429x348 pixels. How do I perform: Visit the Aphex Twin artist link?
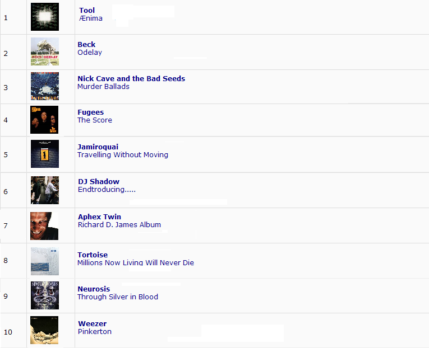pyautogui.click(x=100, y=217)
